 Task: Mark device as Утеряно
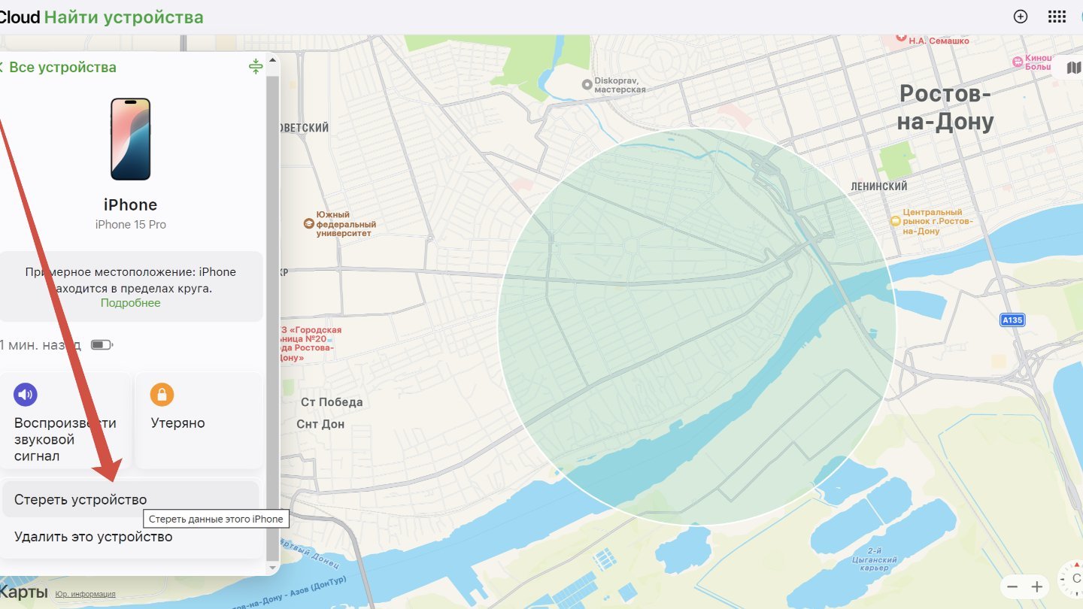199,420
